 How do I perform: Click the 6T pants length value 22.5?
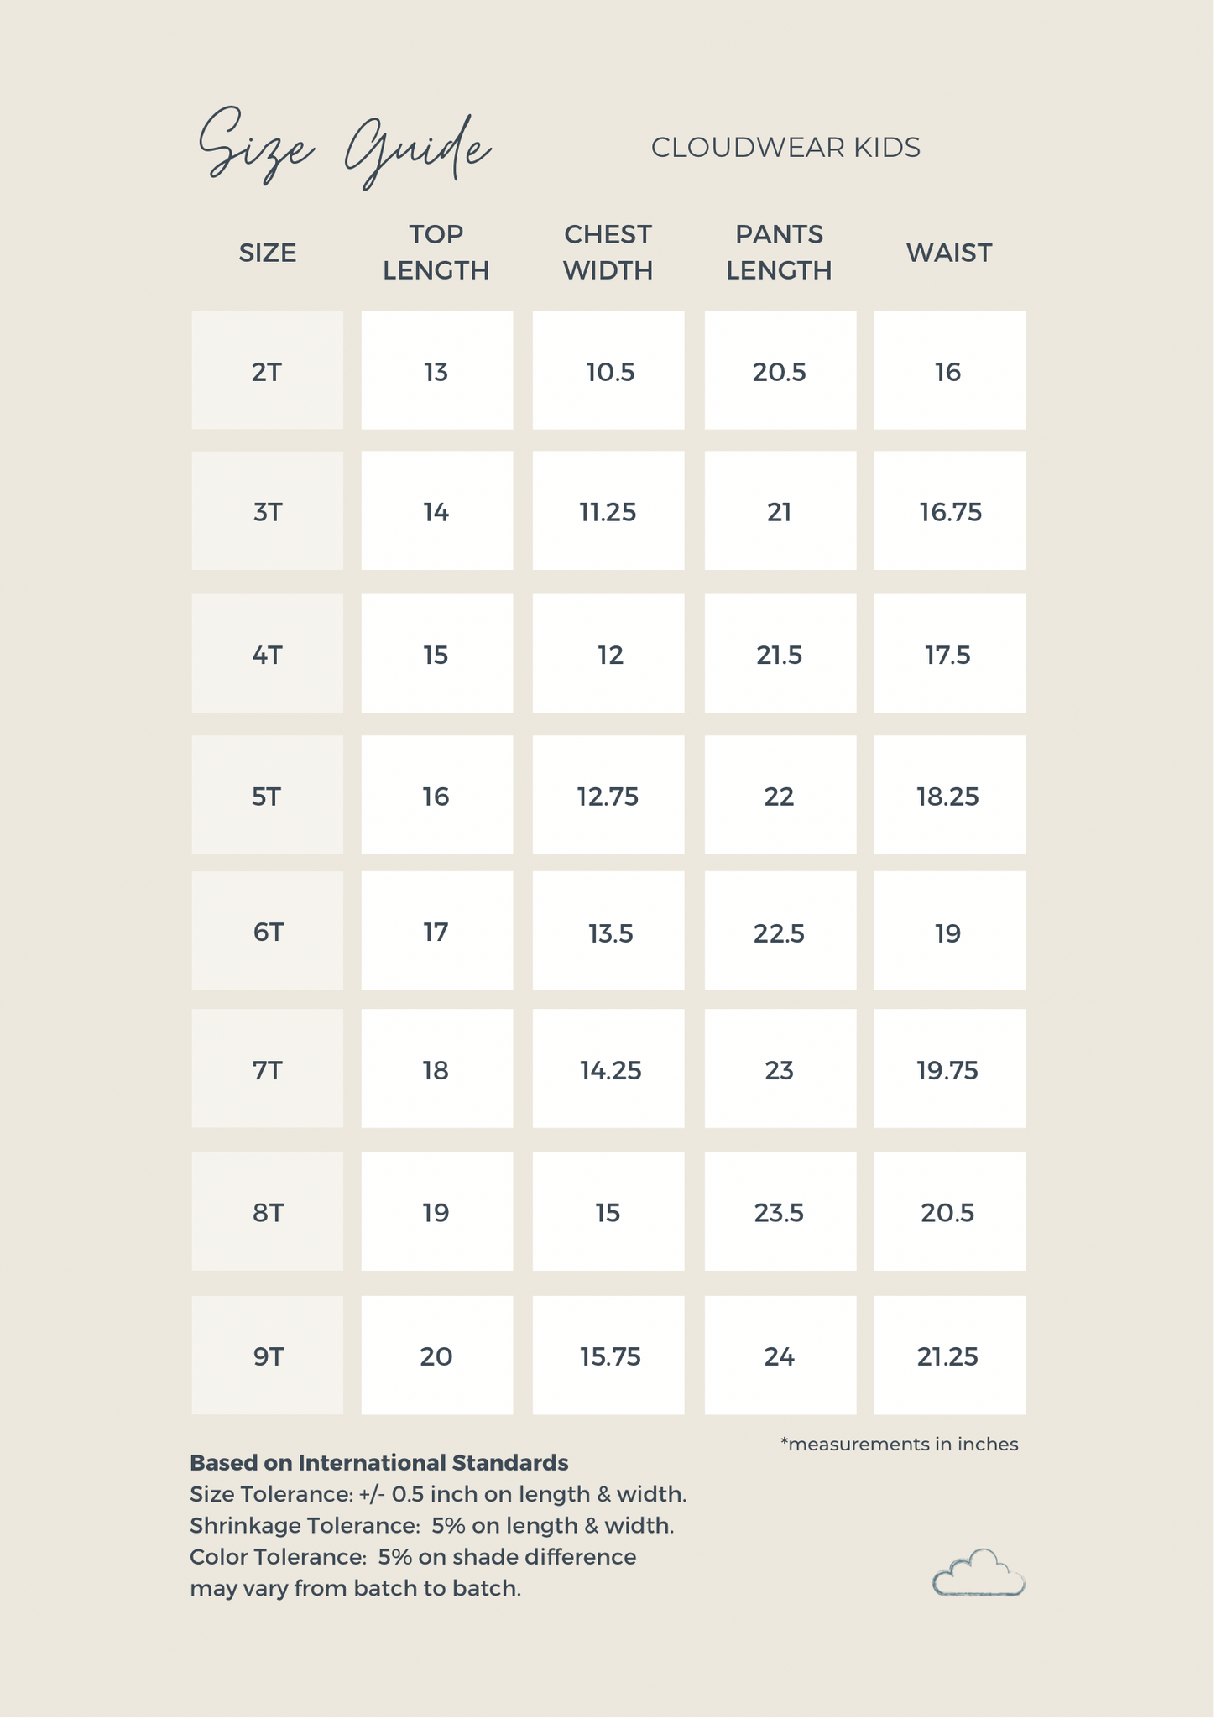[779, 933]
